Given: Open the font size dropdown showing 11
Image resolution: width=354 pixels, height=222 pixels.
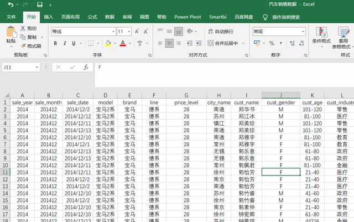Looking at the screenshot, I should click(x=129, y=32).
